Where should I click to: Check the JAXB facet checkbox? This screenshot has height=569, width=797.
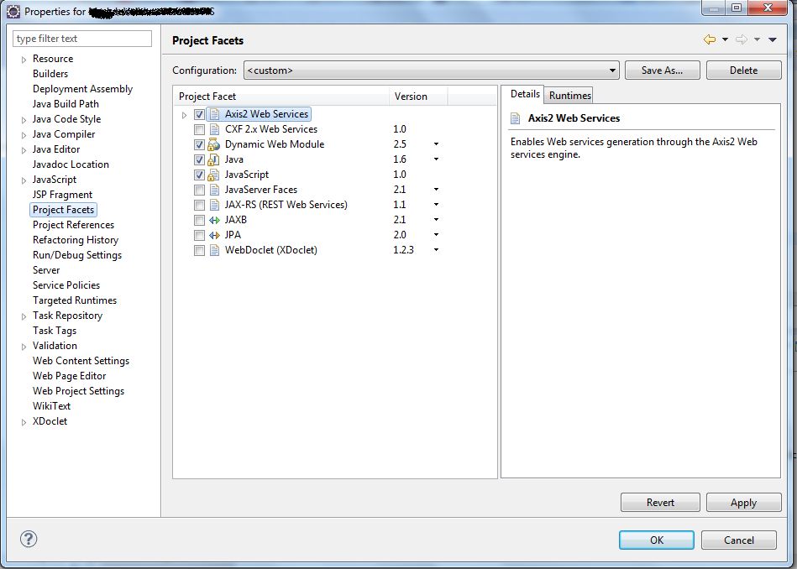pyautogui.click(x=199, y=221)
